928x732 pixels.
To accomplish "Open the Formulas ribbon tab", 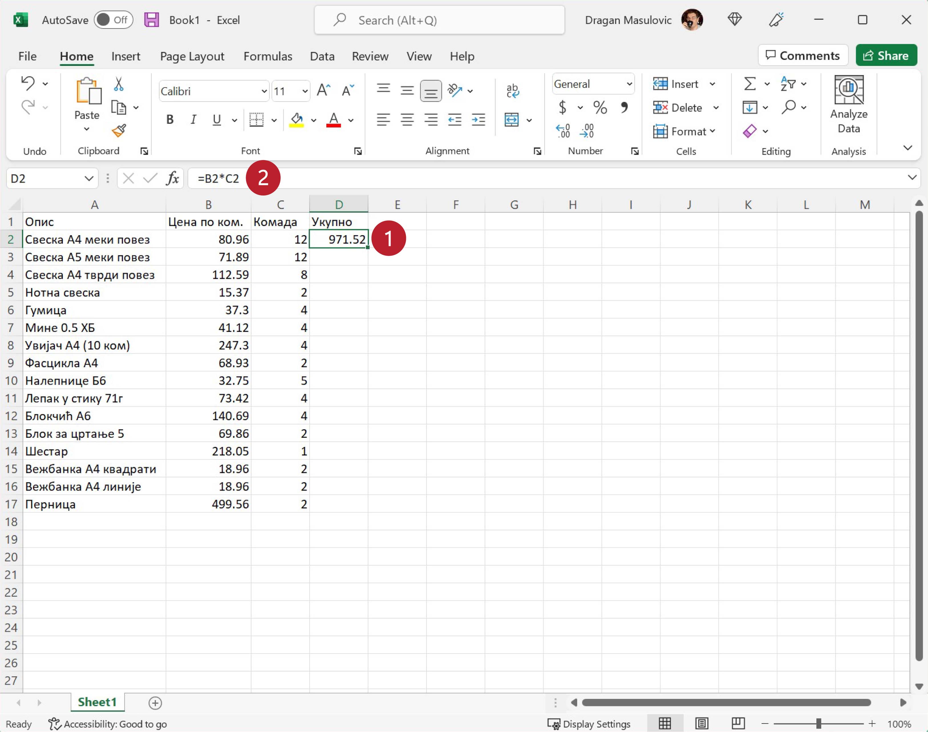I will coord(267,56).
